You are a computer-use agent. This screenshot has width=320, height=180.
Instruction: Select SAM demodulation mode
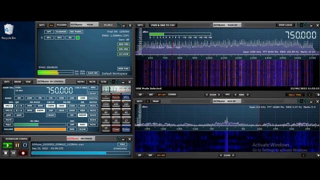29,98
